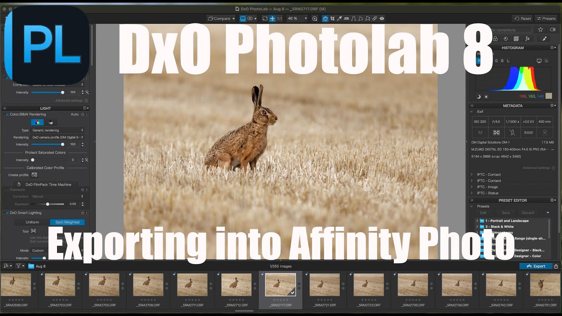
Task: Click the histogram monitor gamut icon
Action: click(x=539, y=61)
